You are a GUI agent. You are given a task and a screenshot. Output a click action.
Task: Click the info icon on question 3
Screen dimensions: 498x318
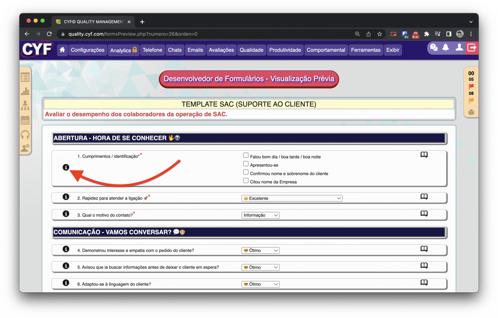(66, 214)
